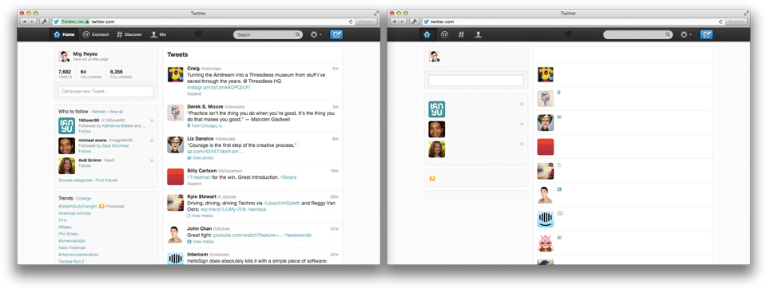The width and height of the screenshot is (767, 289).
Task: Open the gear dropdown in right window
Action: click(x=686, y=34)
